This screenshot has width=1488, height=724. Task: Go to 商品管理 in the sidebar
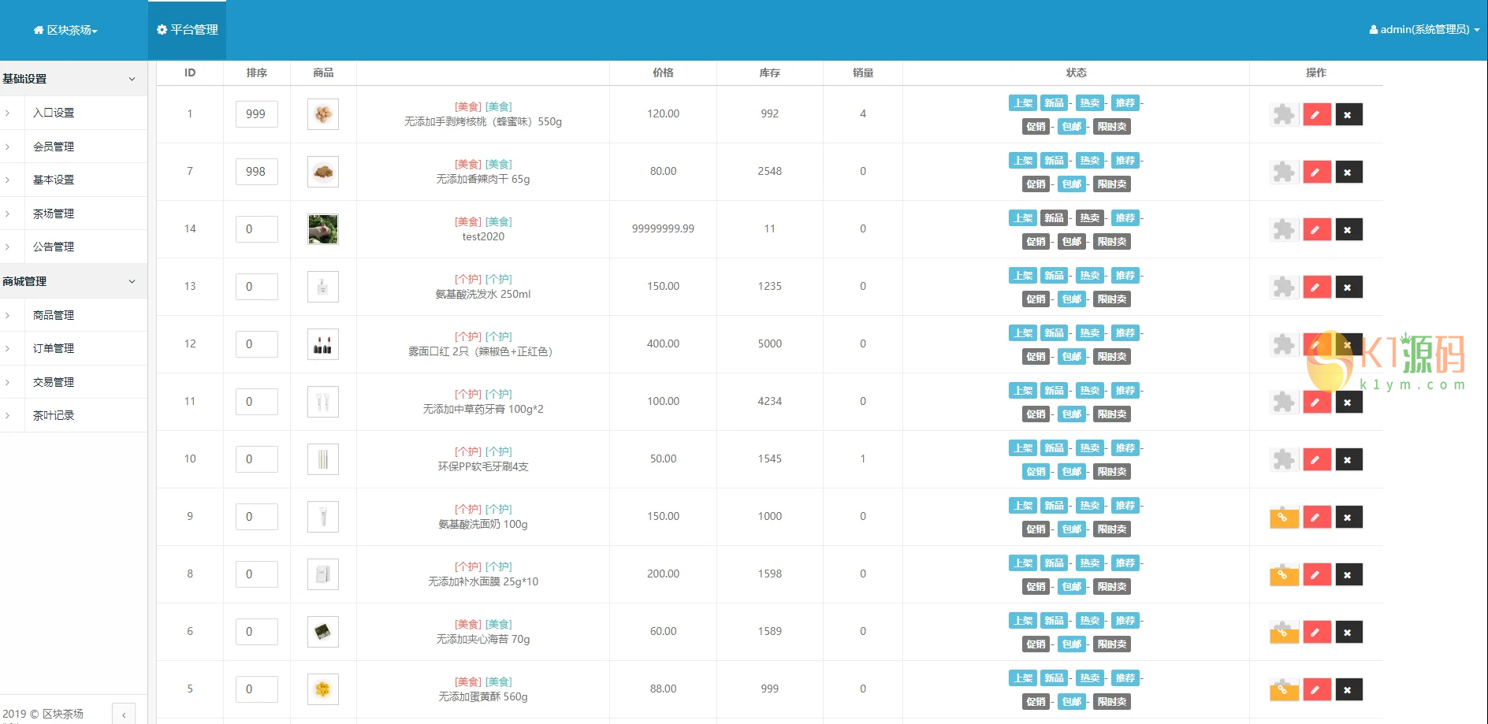pos(54,315)
